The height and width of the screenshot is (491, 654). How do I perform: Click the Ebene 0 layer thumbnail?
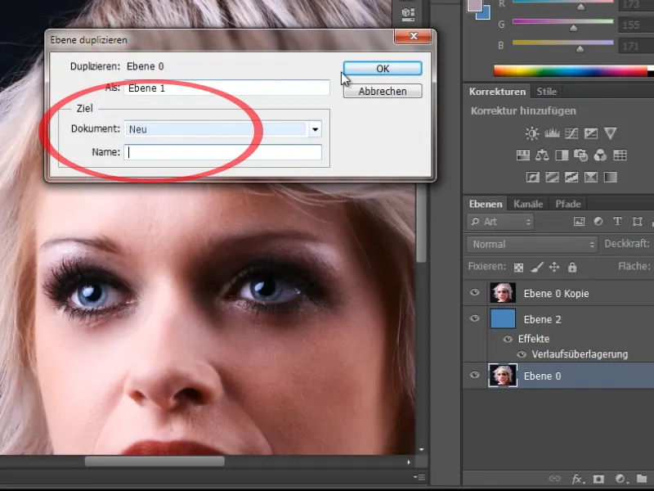503,375
